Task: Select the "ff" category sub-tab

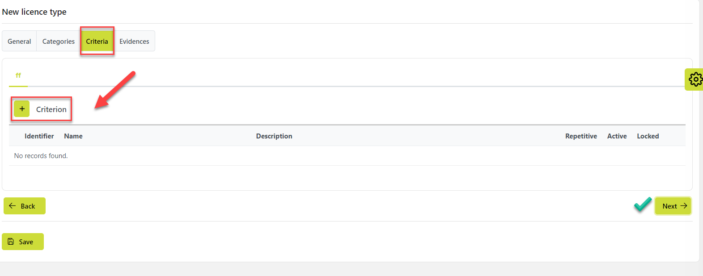Action: (18, 75)
